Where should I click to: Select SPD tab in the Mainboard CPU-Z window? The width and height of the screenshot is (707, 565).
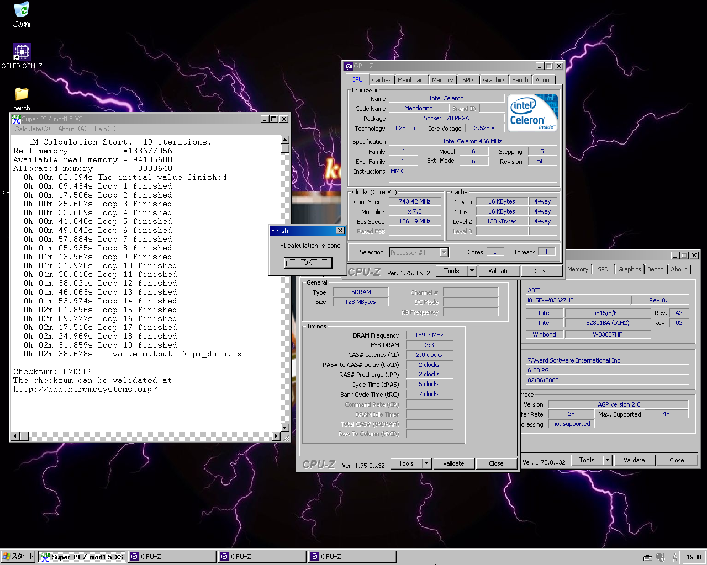603,269
